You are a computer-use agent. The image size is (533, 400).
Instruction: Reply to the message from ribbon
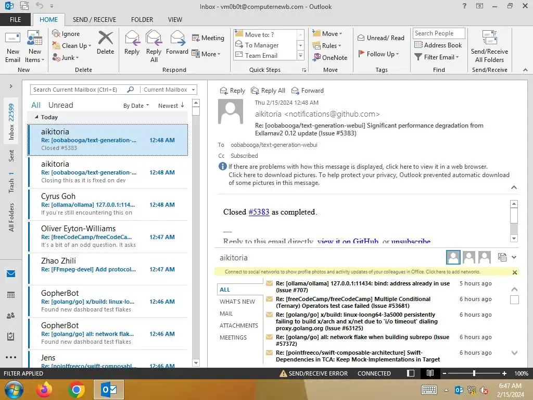point(132,43)
